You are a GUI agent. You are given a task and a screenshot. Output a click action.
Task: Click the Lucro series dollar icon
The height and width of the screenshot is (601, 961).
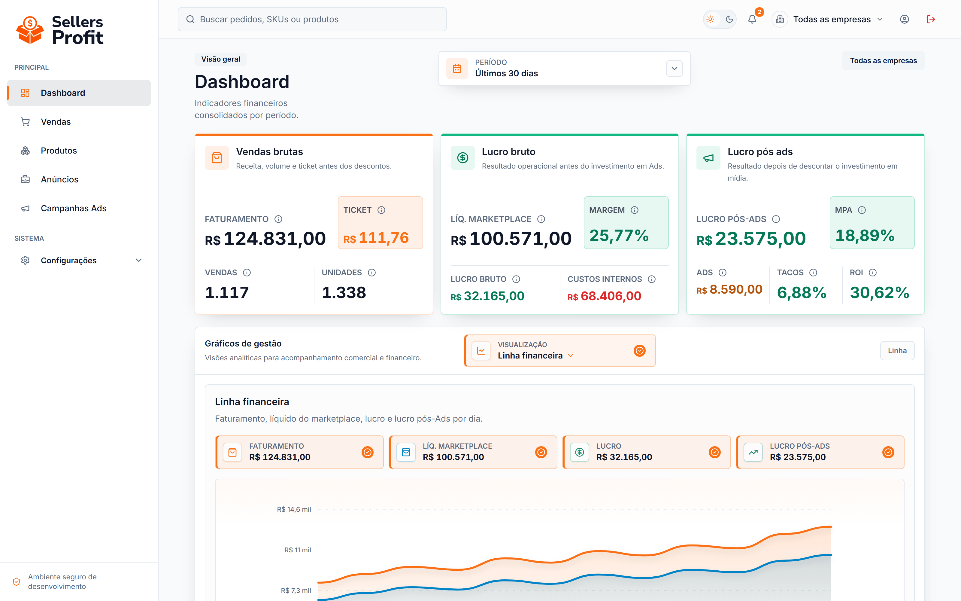579,452
